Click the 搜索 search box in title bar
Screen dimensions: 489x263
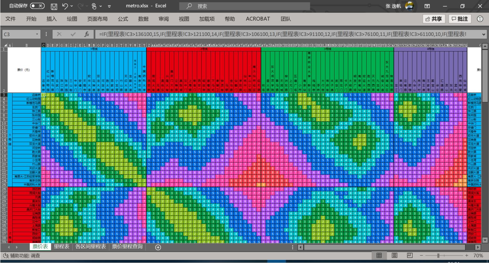[x=245, y=6]
